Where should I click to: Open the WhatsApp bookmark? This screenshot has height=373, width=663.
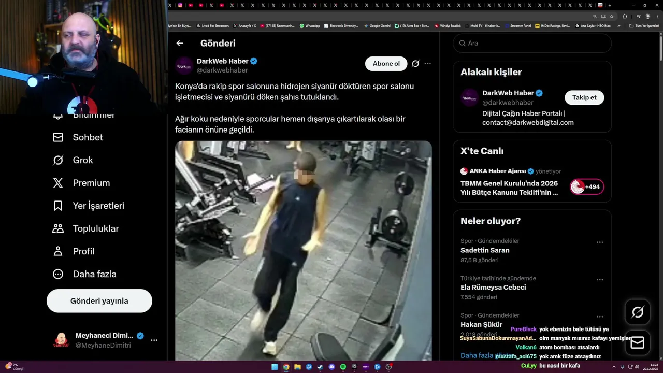[310, 25]
